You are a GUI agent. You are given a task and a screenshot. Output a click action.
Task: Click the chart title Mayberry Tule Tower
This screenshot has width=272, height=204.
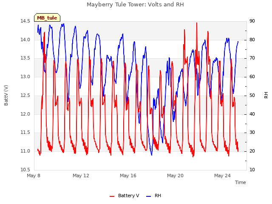[x=135, y=5]
